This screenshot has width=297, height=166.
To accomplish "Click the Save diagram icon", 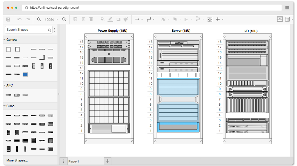I will click(8, 20).
